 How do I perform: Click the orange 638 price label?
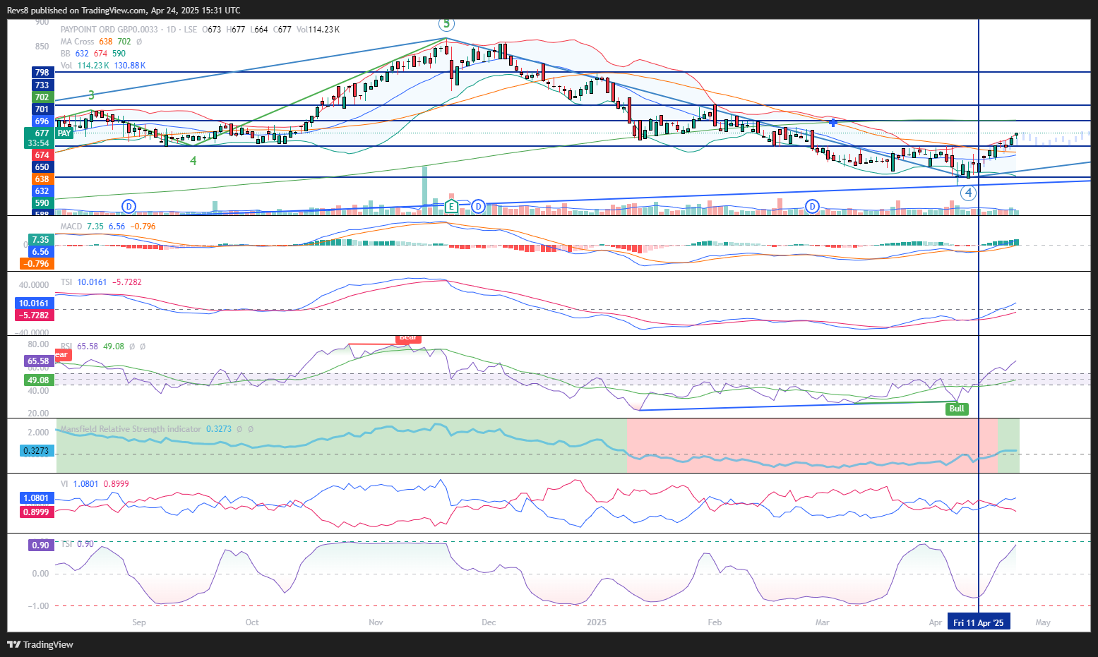(42, 179)
